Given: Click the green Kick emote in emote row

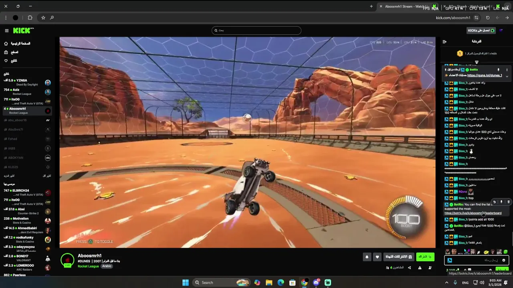Looking at the screenshot, I should tap(505, 252).
